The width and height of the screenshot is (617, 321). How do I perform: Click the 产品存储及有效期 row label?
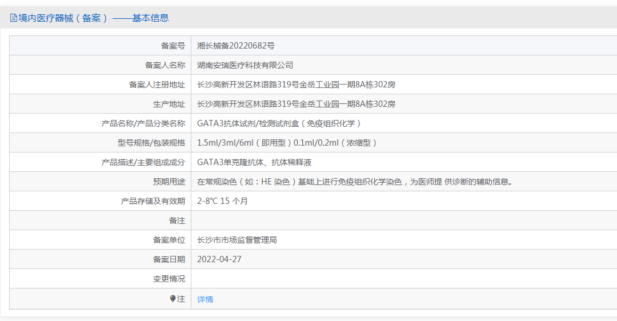point(153,201)
